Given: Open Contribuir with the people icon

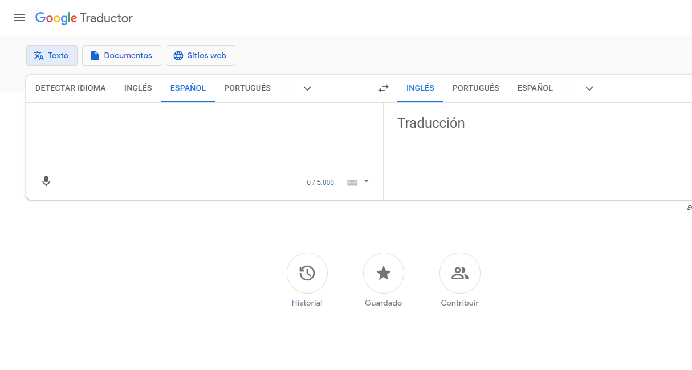Looking at the screenshot, I should coord(459,274).
